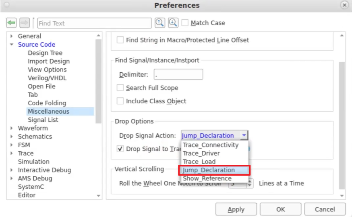Click the find previous magnifier icon
Viewport: 352px width, 217px height.
(x=160, y=23)
